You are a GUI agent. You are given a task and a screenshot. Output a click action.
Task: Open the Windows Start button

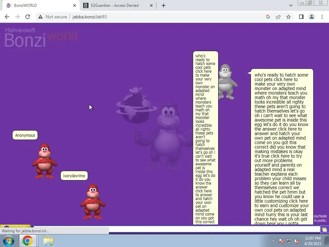coord(9,241)
